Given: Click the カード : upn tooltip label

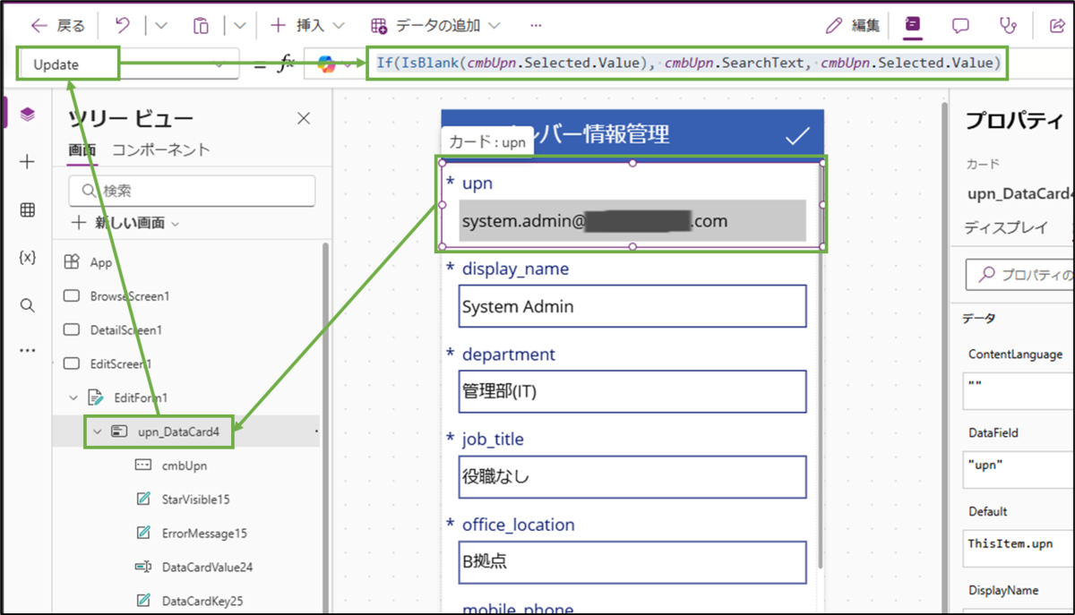Looking at the screenshot, I should point(487,142).
